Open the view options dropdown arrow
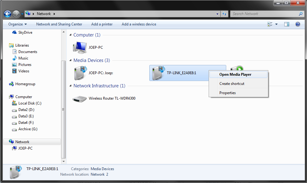The width and height of the screenshot is (307, 183). tap(277, 24)
